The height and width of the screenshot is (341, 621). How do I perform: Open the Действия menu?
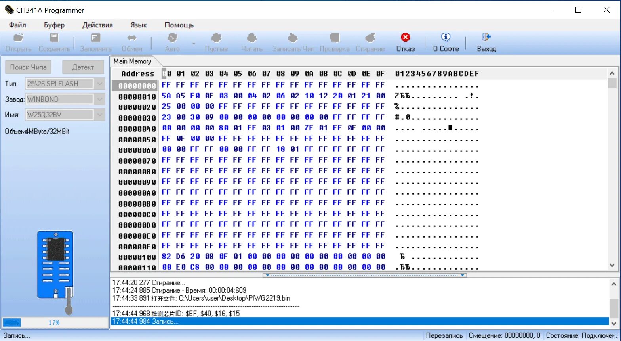[97, 25]
